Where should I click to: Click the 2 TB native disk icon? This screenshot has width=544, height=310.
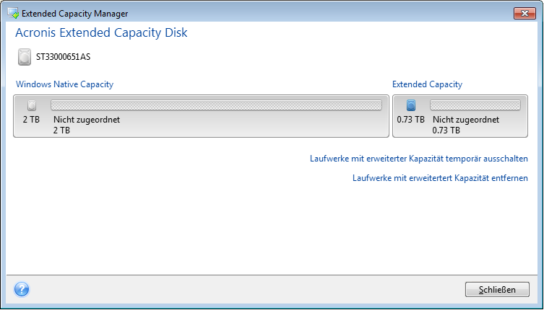[31, 105]
